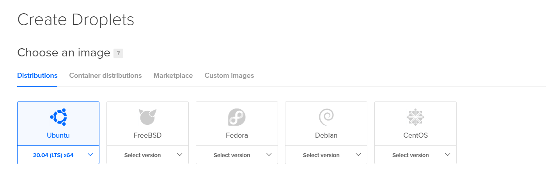Switch to the Marketplace tab
Image resolution: width=558 pixels, height=196 pixels.
click(x=173, y=75)
